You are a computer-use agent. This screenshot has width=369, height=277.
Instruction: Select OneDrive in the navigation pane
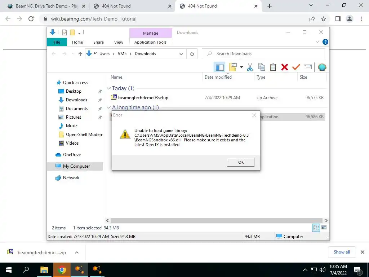click(x=72, y=155)
